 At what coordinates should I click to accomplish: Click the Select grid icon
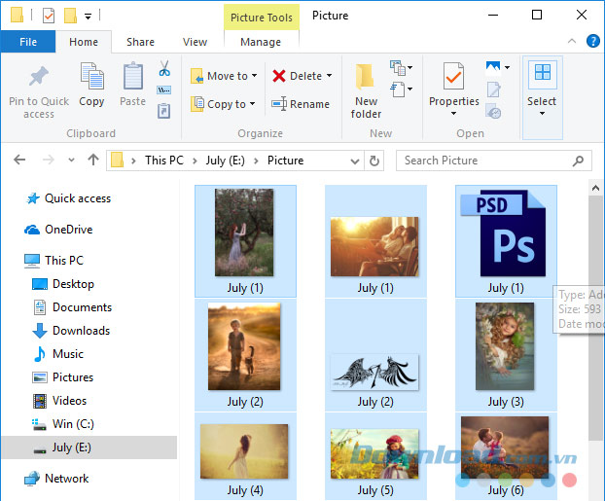pyautogui.click(x=543, y=73)
